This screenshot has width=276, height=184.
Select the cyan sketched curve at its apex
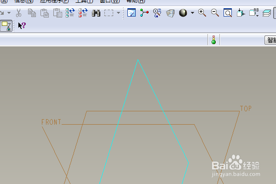pyautogui.click(x=138, y=60)
